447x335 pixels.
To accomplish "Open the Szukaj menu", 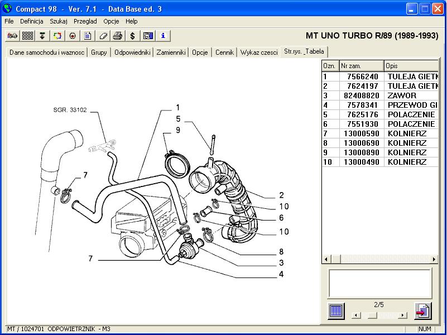I will pyautogui.click(x=59, y=21).
